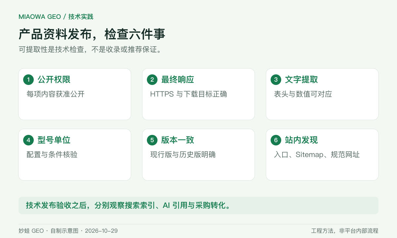Click the number 2 circle badge
Viewport: 397px width, 238px height.
[152, 80]
